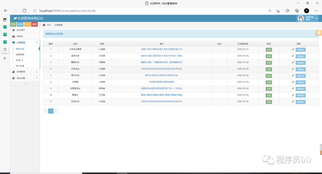Edit 大学生记者团 with the pencil icon
The height and width of the screenshot is (174, 322).
(x=293, y=49)
